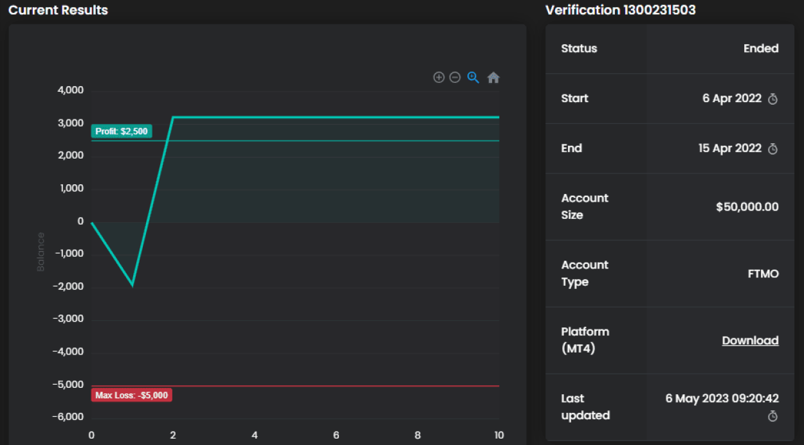804x445 pixels.
Task: Click the Max Loss: -$5,000 label
Action: pyautogui.click(x=132, y=395)
